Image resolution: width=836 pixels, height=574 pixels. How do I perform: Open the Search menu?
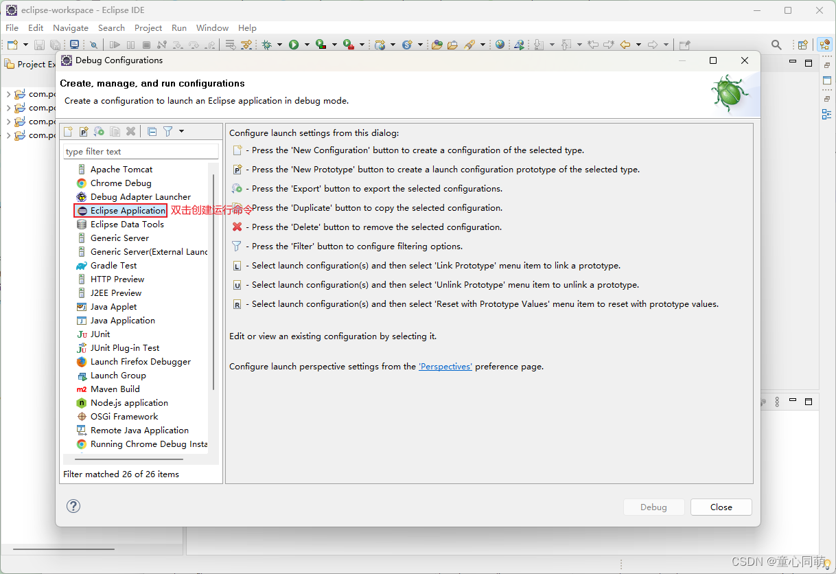pyautogui.click(x=111, y=28)
